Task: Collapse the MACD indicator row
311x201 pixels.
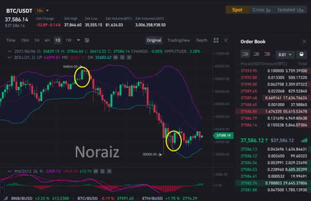Action: click(9, 171)
